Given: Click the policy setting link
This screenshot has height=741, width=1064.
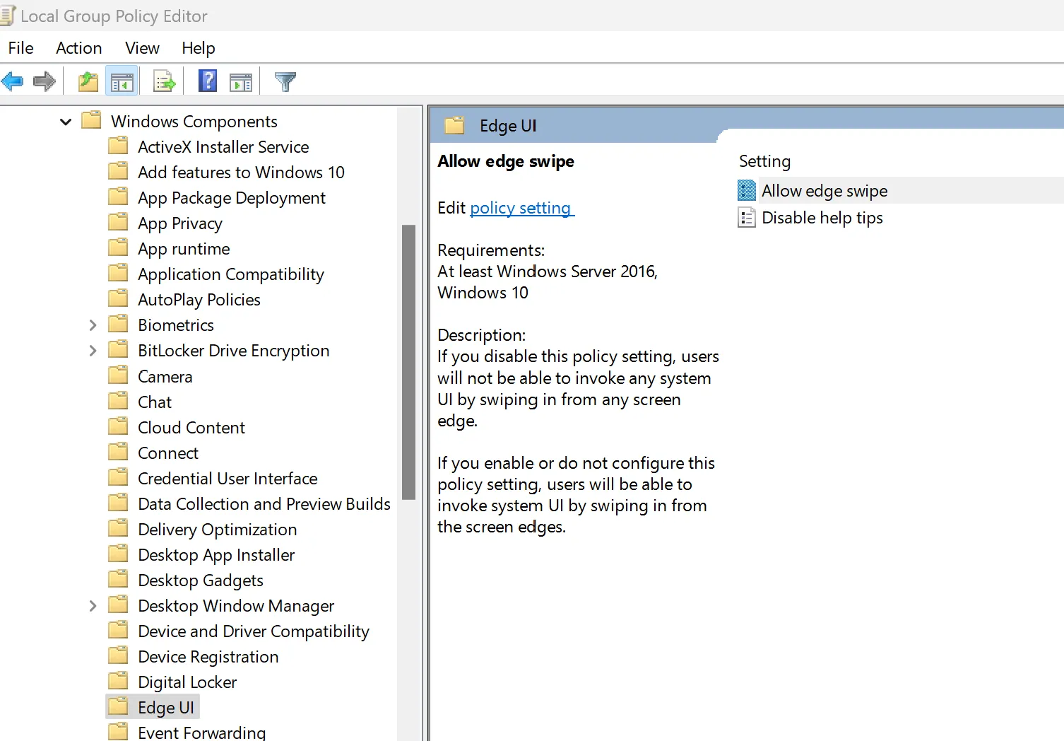Looking at the screenshot, I should click(x=521, y=208).
